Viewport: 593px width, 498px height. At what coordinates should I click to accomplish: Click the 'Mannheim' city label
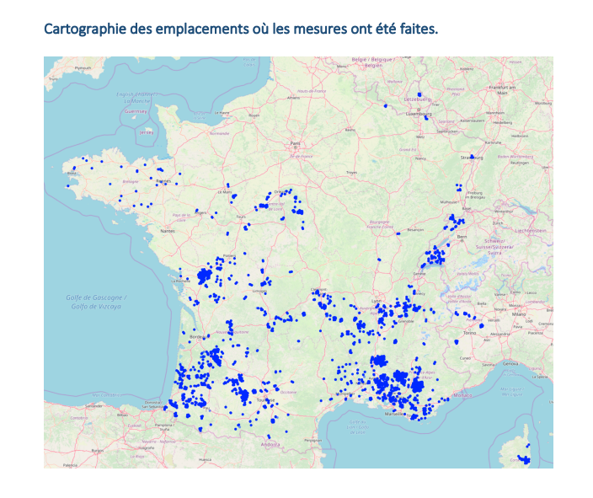[x=494, y=113]
